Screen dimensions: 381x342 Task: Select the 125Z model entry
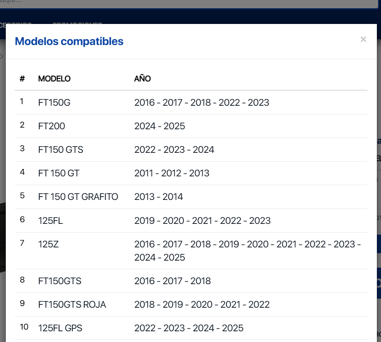click(48, 244)
